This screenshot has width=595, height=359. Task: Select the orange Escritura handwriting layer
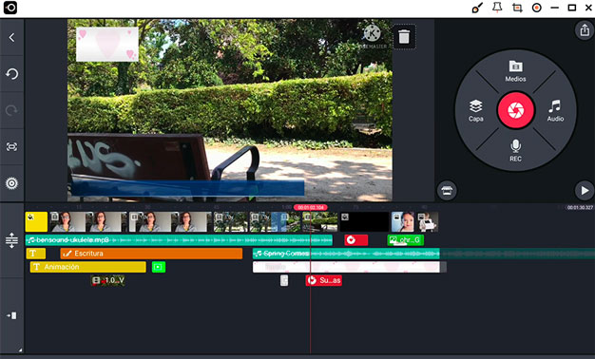tap(151, 254)
